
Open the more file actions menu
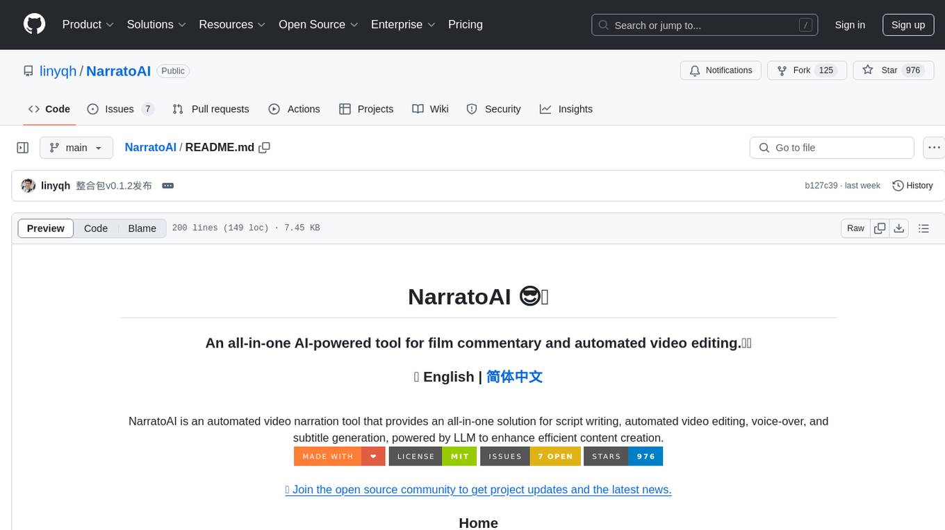[x=934, y=148]
